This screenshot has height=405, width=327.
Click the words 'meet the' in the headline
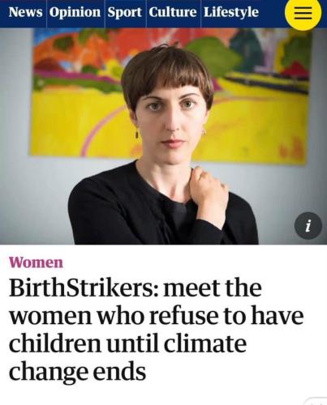point(213,288)
